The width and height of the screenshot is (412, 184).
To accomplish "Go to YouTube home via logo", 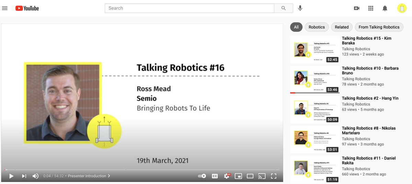I will coord(27,8).
